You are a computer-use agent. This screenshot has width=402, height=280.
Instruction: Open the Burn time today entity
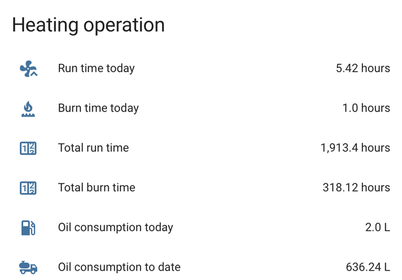[x=98, y=108]
